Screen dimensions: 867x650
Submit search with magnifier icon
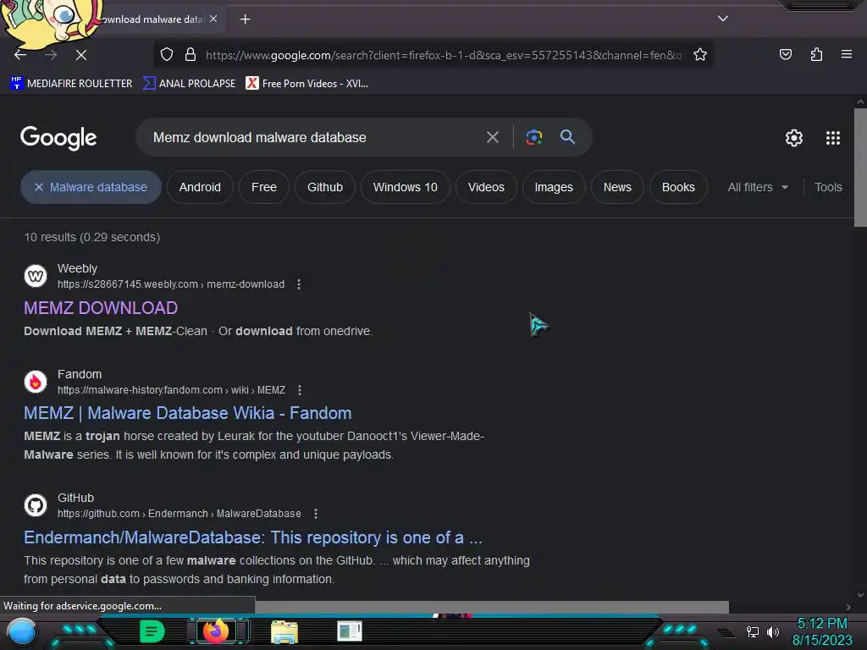[x=567, y=137]
